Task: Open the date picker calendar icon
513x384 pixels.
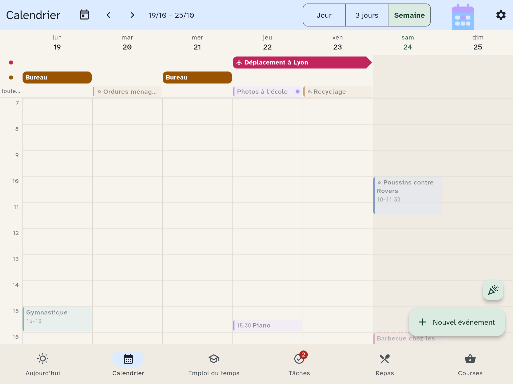Action: pyautogui.click(x=84, y=15)
